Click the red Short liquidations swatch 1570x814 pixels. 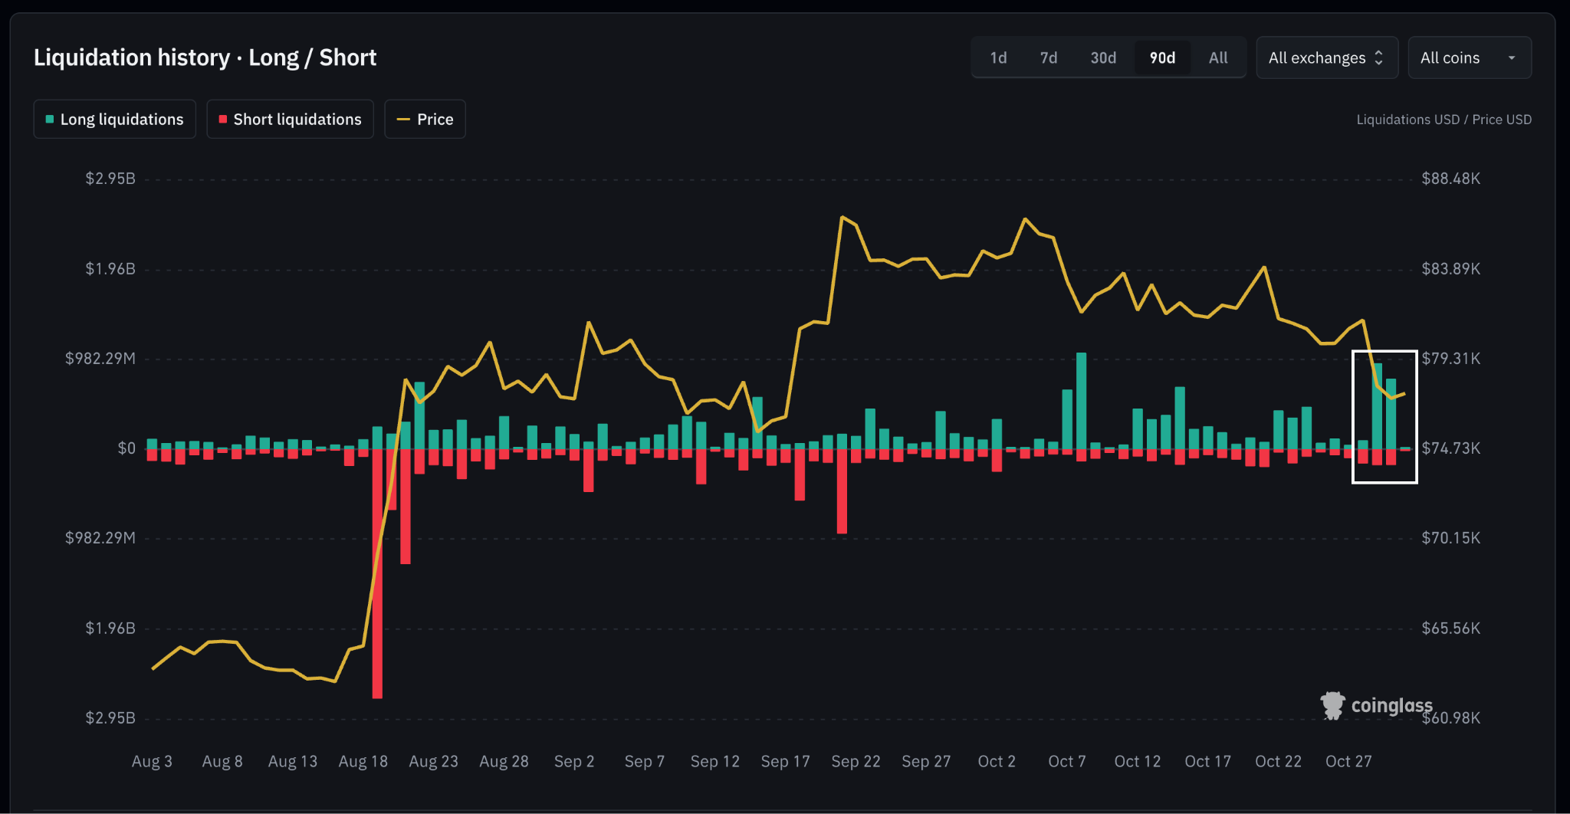click(223, 119)
